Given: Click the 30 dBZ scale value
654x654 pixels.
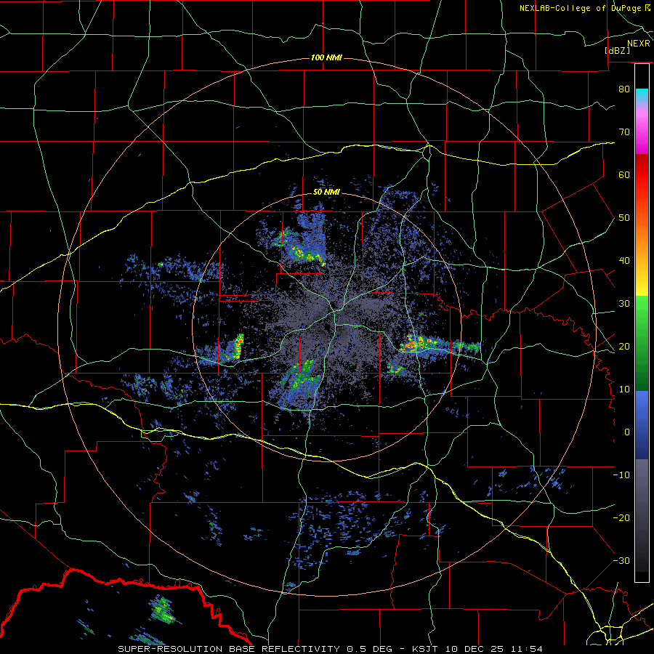Looking at the screenshot, I should point(624,303).
